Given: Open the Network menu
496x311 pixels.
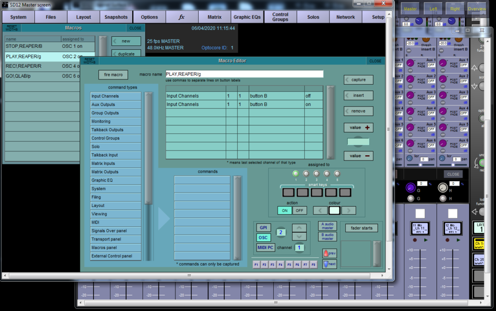Looking at the screenshot, I should coord(345,17).
